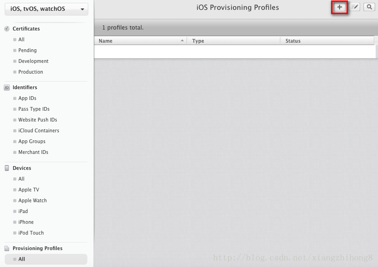
Task: Sort by the Name column header
Action: click(x=140, y=41)
